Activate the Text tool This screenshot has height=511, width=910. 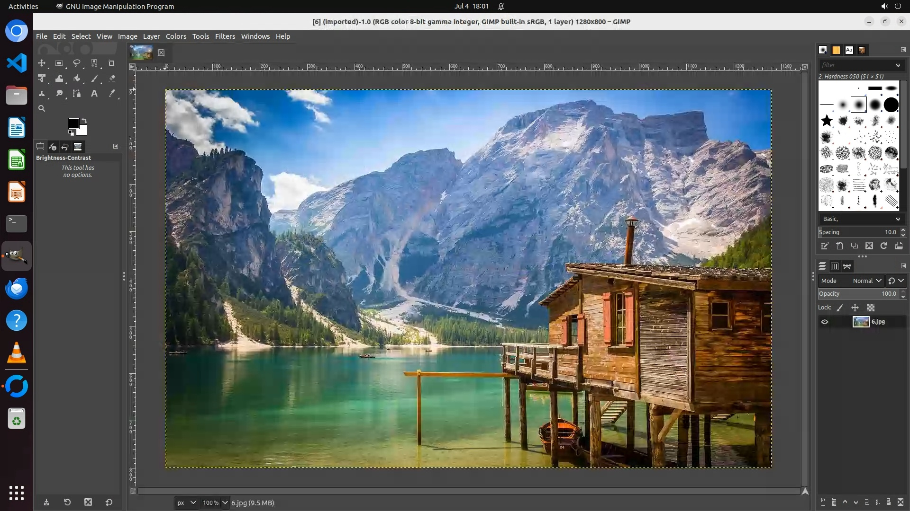click(x=94, y=94)
